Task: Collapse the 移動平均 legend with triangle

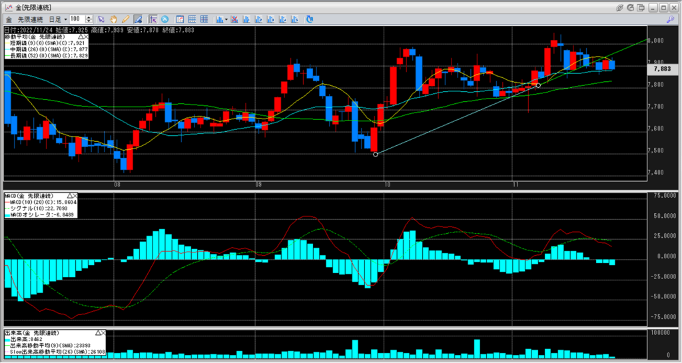Action: coord(81,37)
